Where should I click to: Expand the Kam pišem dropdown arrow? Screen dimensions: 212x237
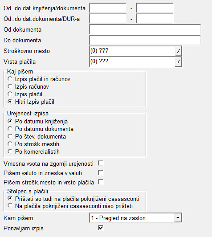click(x=178, y=218)
